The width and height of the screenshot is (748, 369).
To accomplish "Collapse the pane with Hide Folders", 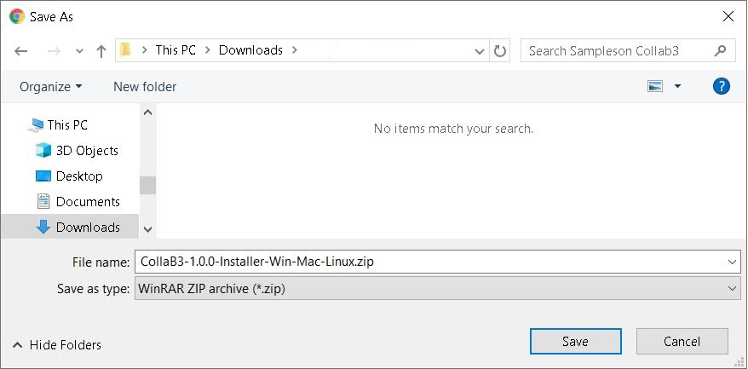I will point(57,345).
